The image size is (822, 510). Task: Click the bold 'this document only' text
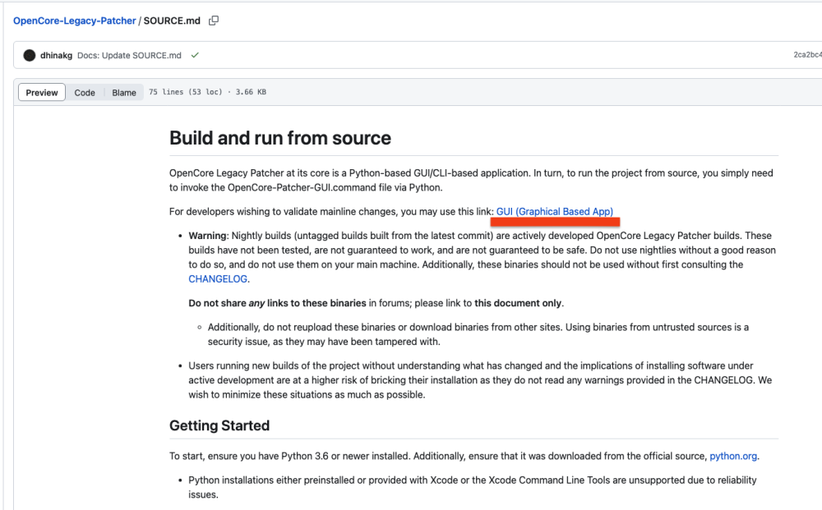[517, 303]
